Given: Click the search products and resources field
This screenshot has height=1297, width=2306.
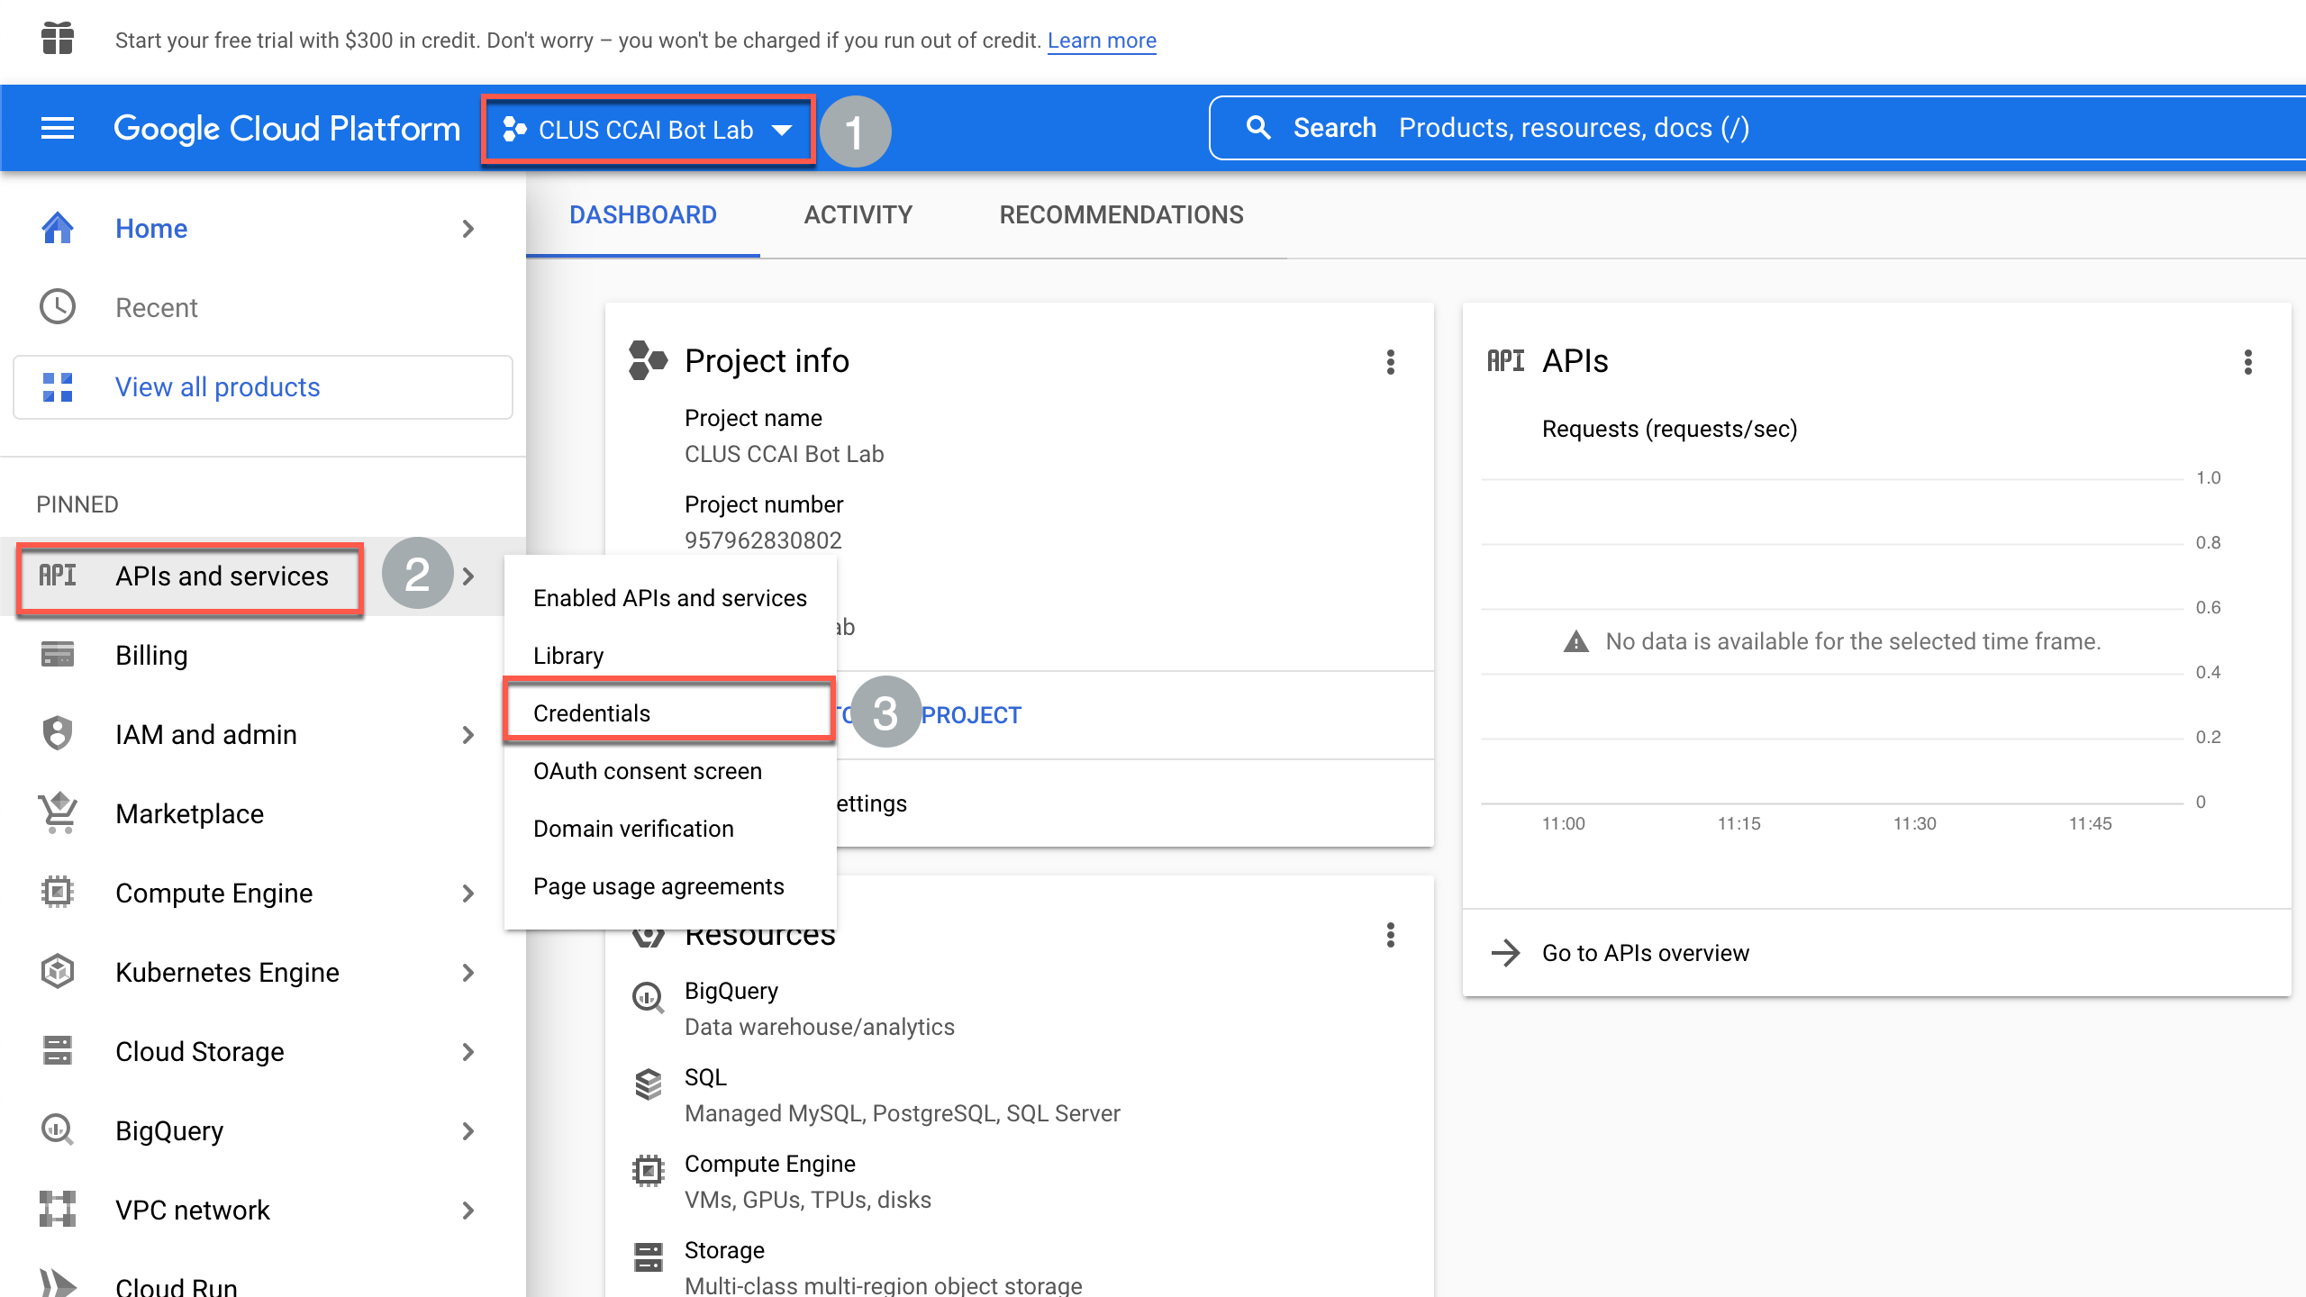Looking at the screenshot, I should click(1757, 128).
